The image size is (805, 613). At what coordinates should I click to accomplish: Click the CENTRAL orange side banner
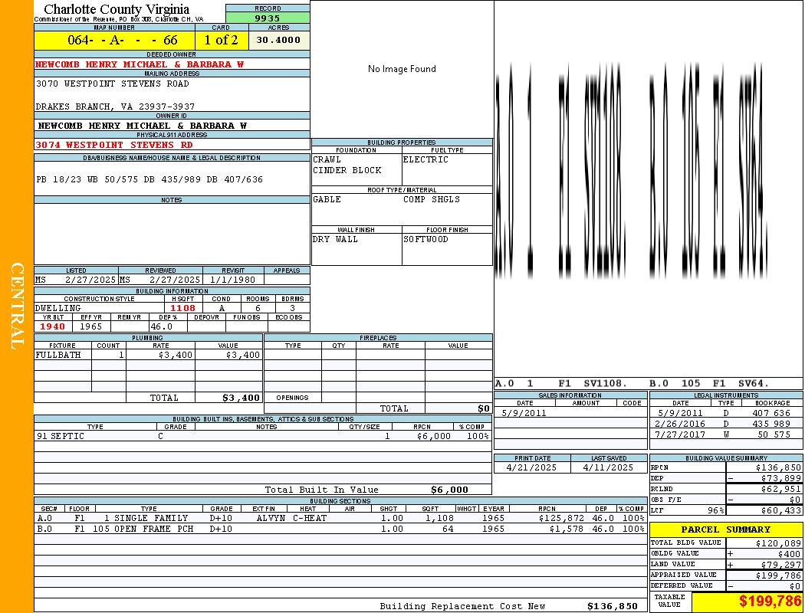17,306
